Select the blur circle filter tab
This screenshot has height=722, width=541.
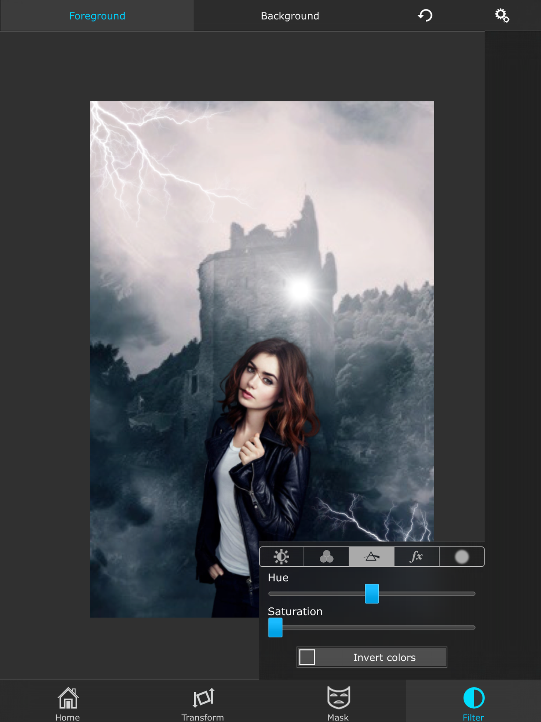[x=462, y=557]
